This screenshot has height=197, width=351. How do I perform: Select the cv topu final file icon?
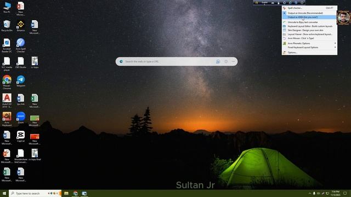(35, 154)
